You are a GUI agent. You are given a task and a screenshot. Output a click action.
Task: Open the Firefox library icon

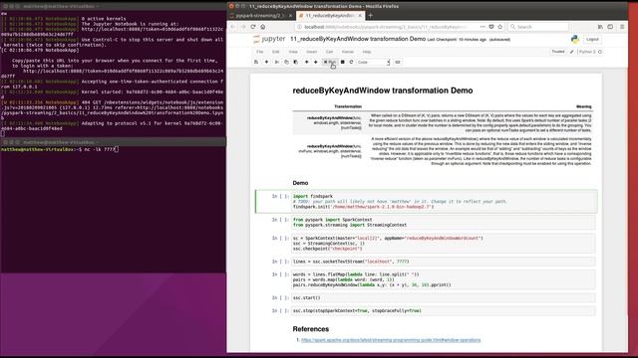coord(600,27)
